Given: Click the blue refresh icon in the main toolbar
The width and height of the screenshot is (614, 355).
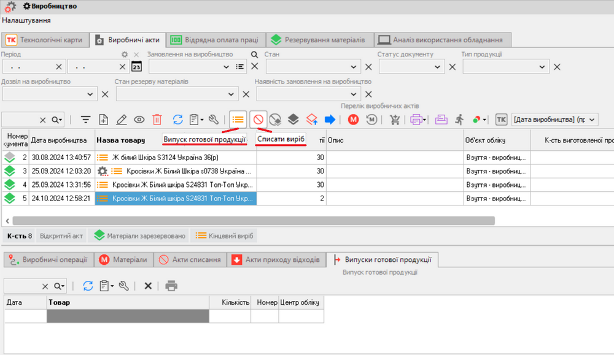Looking at the screenshot, I should pyautogui.click(x=177, y=120).
